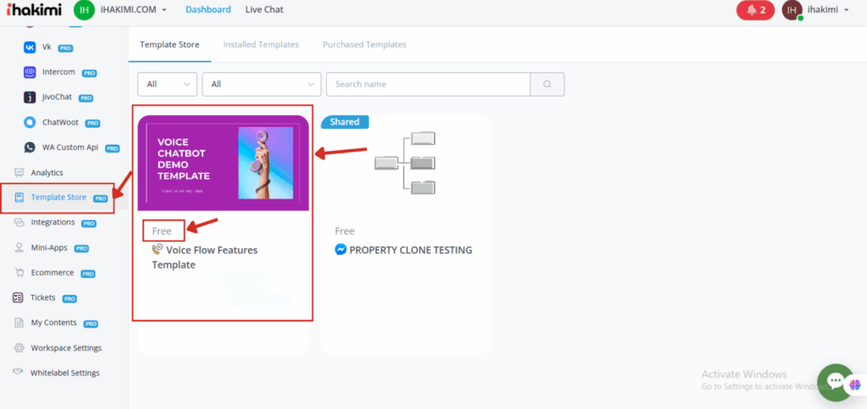Open WA Custom Api WhatsApp icon
867x409 pixels.
pos(29,147)
